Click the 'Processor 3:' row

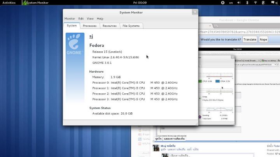pyautogui.click(x=135, y=99)
